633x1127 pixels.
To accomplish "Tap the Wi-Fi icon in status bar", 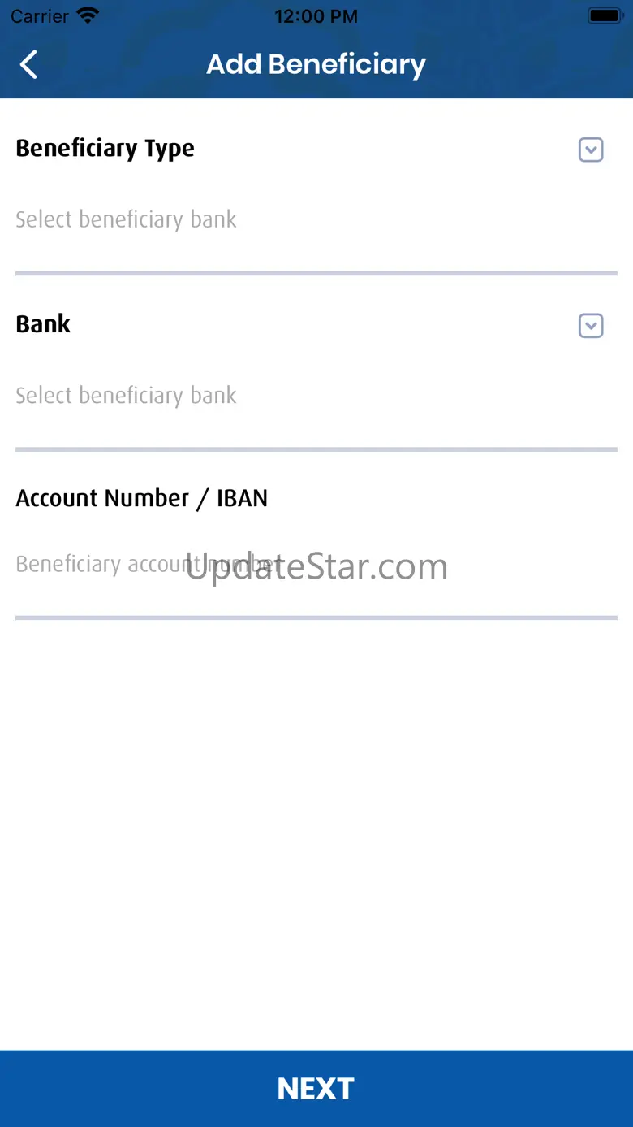I will coord(87,15).
